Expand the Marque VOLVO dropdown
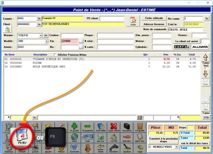The height and width of the screenshot is (154, 213). point(41,36)
